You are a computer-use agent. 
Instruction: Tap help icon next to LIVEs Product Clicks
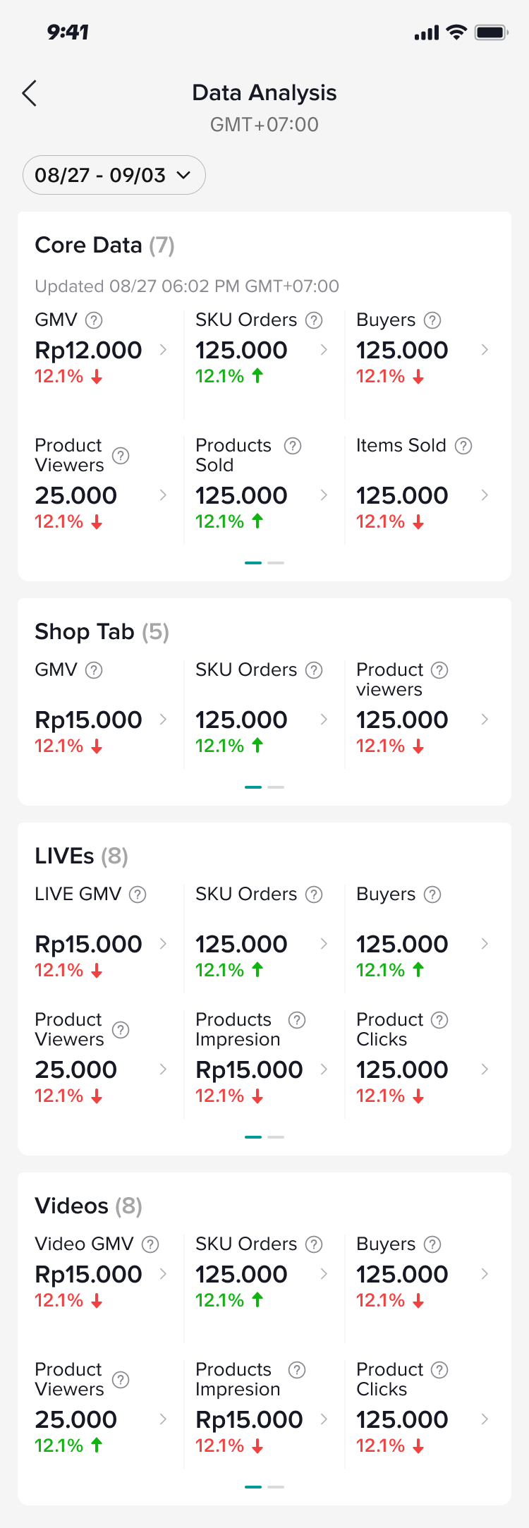pos(439,1020)
